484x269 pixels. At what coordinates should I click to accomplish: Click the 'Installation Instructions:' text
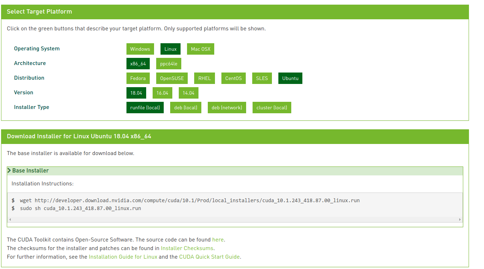click(x=42, y=184)
